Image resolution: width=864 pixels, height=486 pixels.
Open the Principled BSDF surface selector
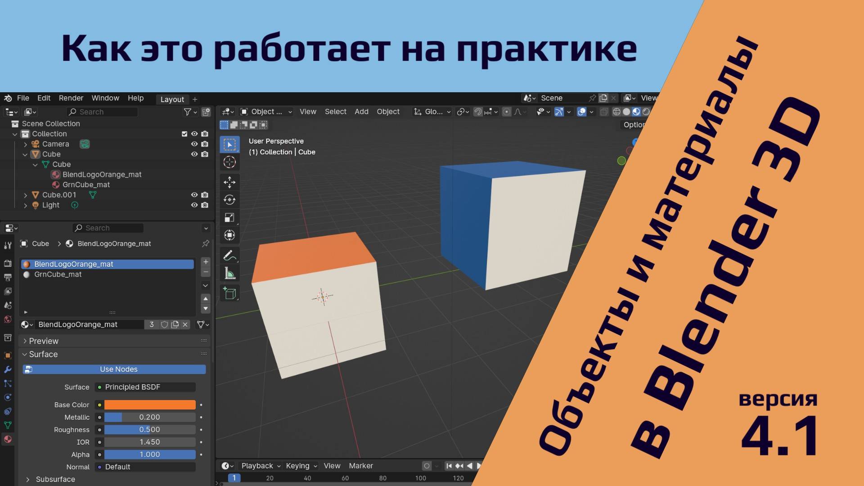[145, 387]
